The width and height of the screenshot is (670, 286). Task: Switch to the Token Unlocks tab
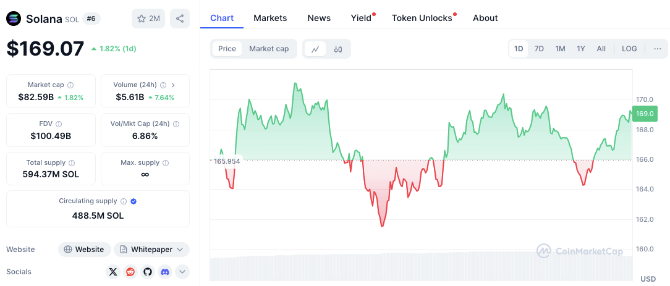point(422,18)
